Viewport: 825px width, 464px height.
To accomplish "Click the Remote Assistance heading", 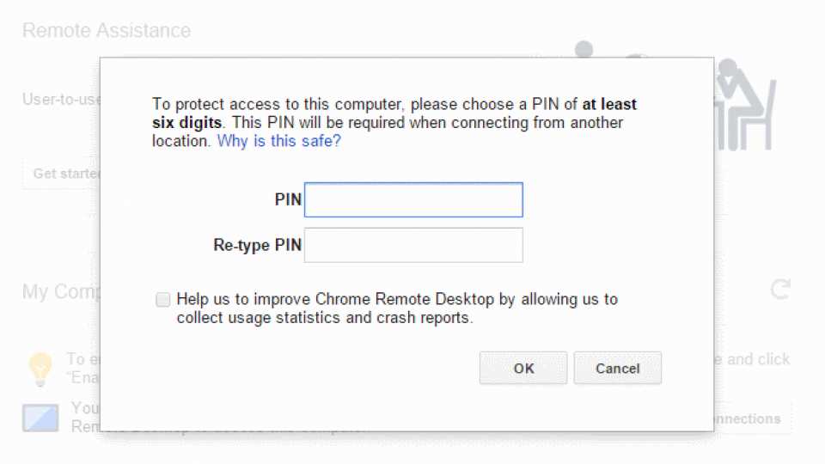I will [107, 31].
